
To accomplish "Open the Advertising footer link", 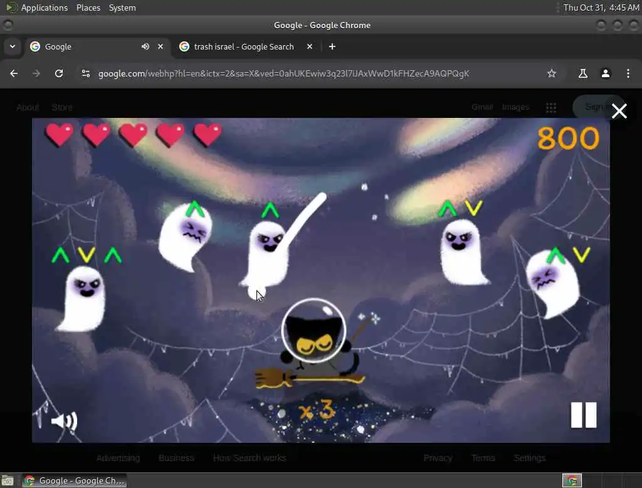I will (118, 458).
